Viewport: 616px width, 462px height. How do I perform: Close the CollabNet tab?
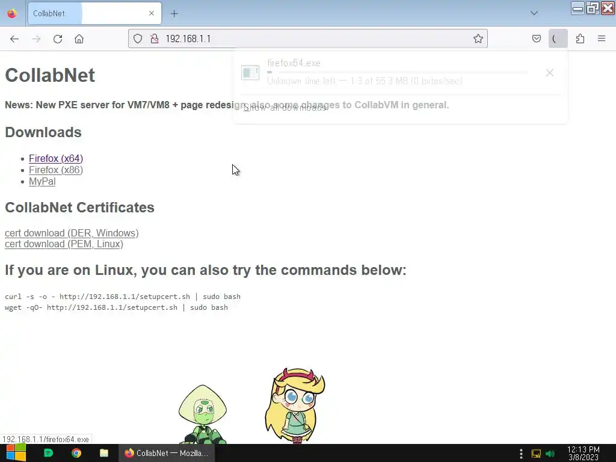(x=152, y=13)
